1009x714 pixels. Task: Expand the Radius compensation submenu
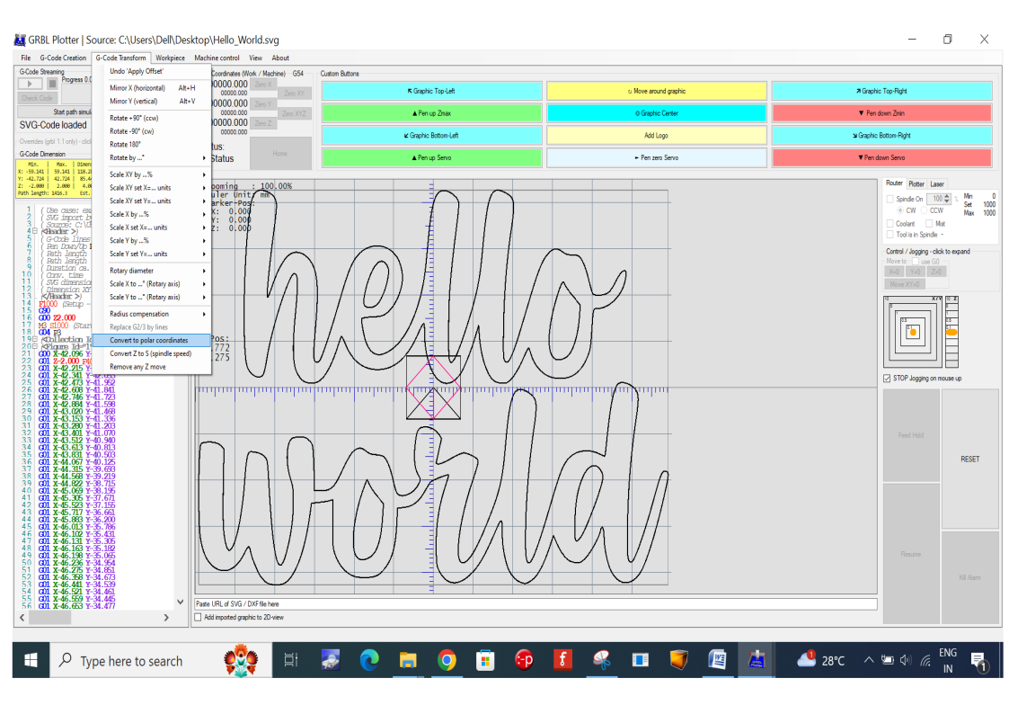[152, 314]
